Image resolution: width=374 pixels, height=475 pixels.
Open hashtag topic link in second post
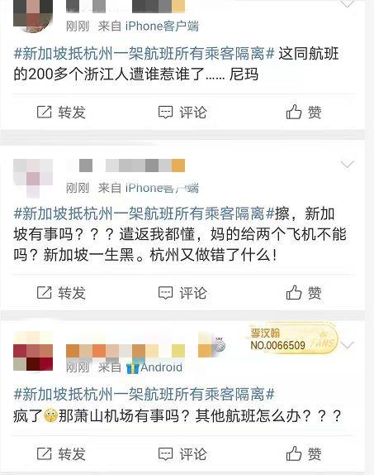144,214
